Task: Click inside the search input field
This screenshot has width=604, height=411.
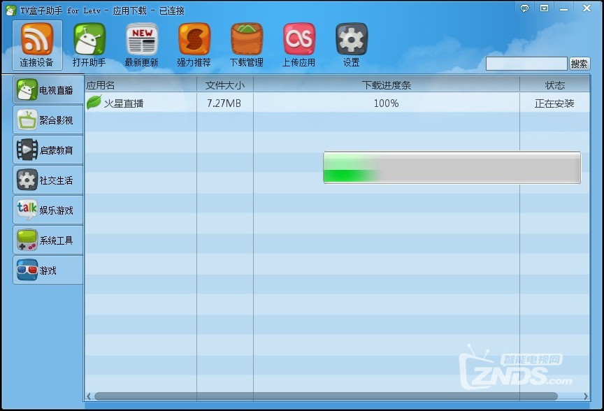Action: [526, 63]
